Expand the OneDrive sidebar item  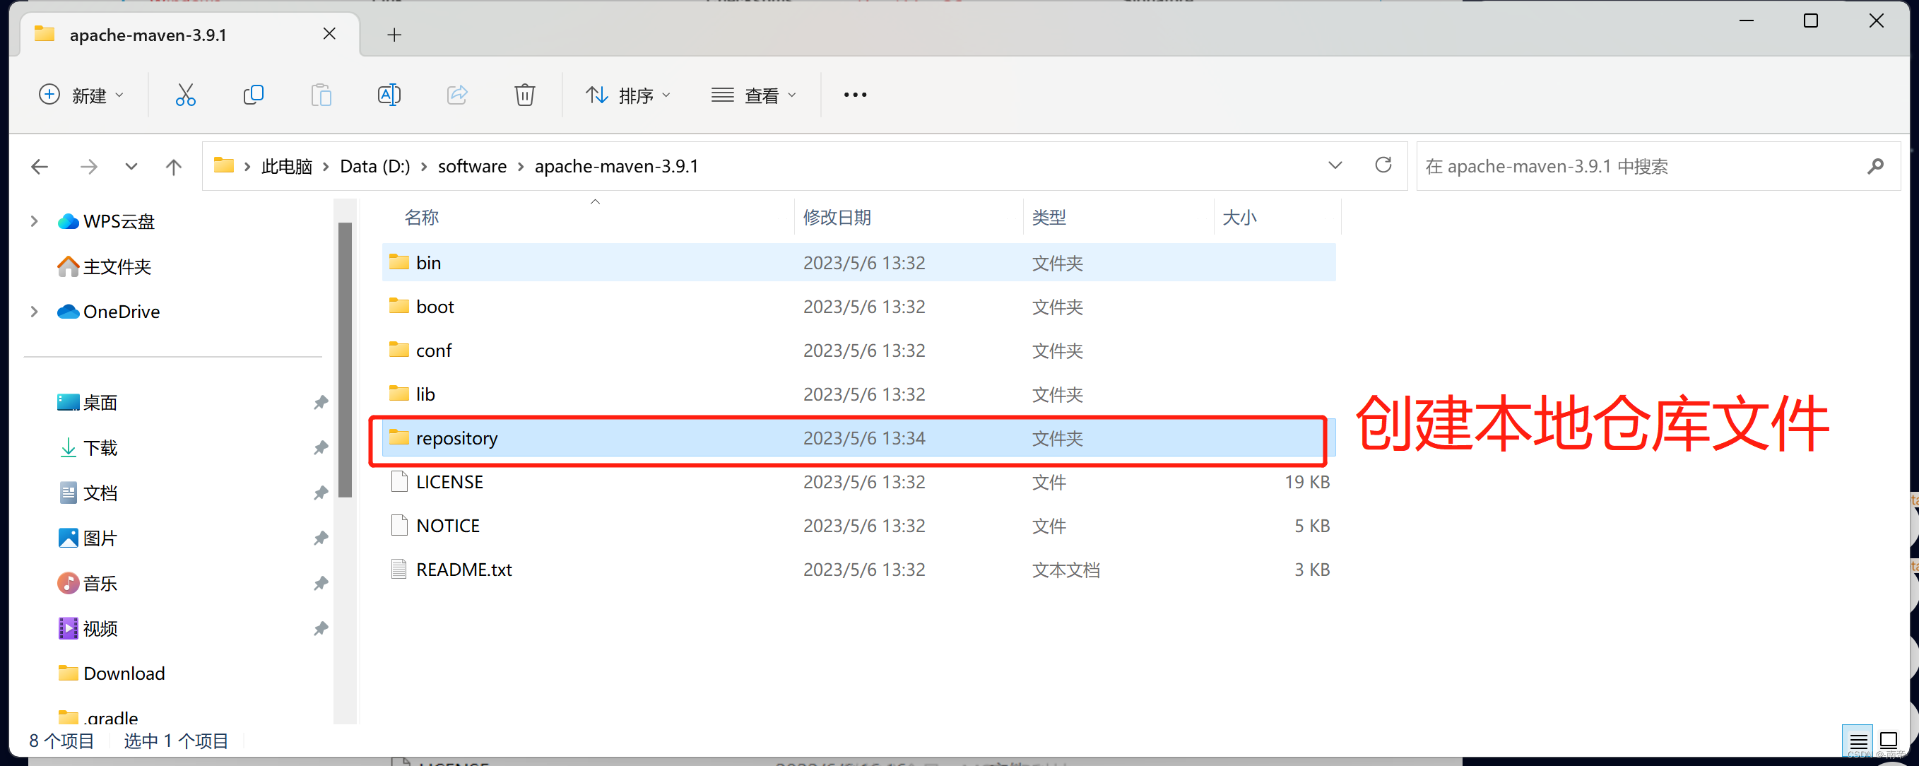[33, 312]
